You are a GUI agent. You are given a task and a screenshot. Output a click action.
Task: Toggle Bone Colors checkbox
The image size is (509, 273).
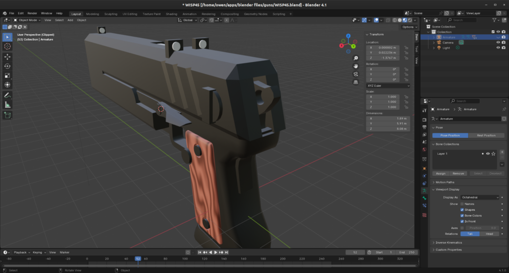tap(462, 215)
